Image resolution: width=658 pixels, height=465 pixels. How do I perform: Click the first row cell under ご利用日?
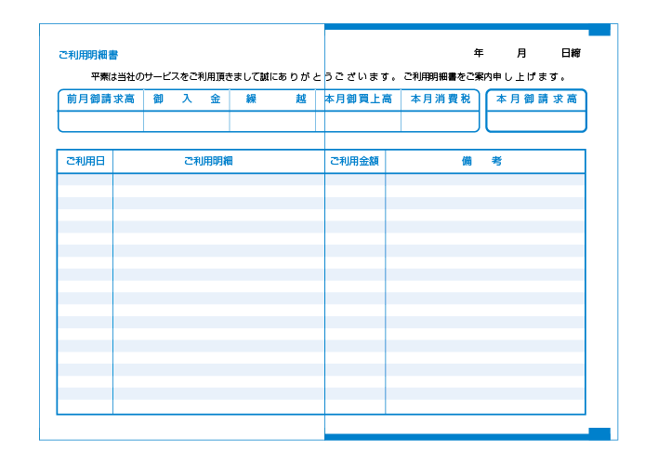pos(85,179)
